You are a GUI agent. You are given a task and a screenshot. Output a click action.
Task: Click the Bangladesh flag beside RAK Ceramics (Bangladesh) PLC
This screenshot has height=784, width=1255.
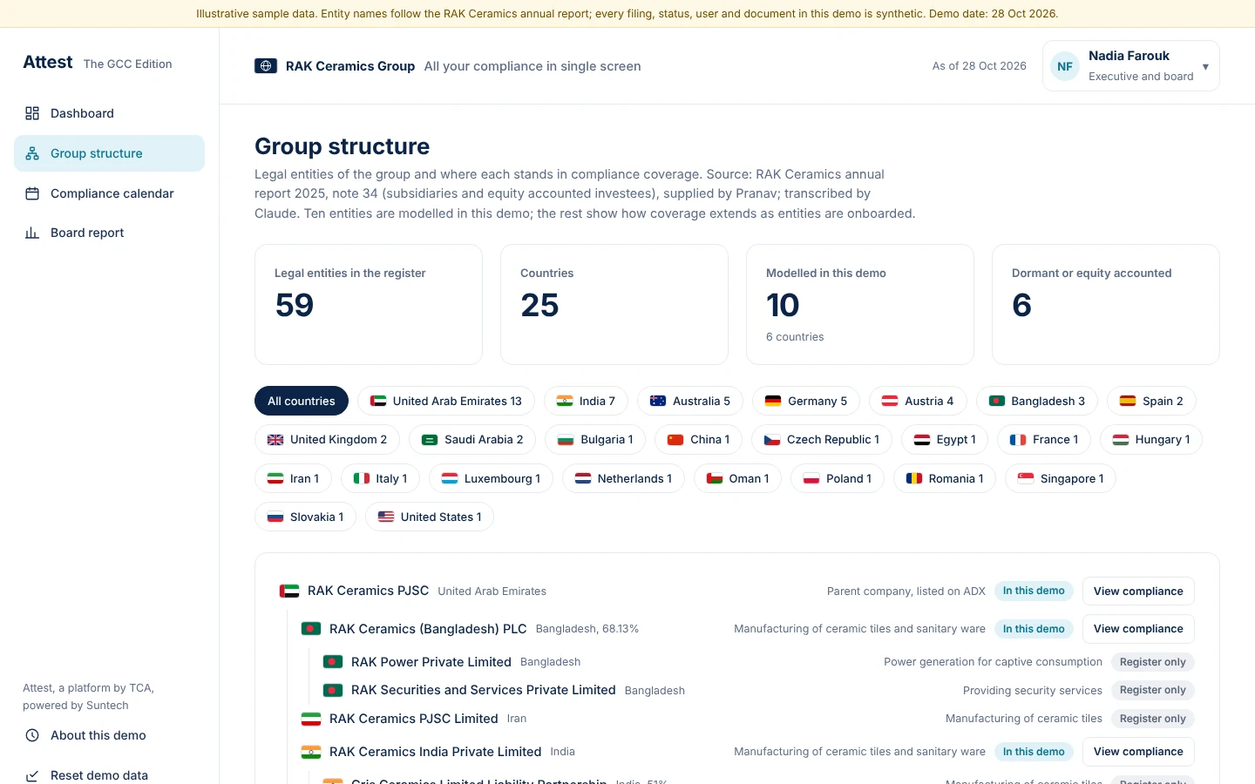311,628
